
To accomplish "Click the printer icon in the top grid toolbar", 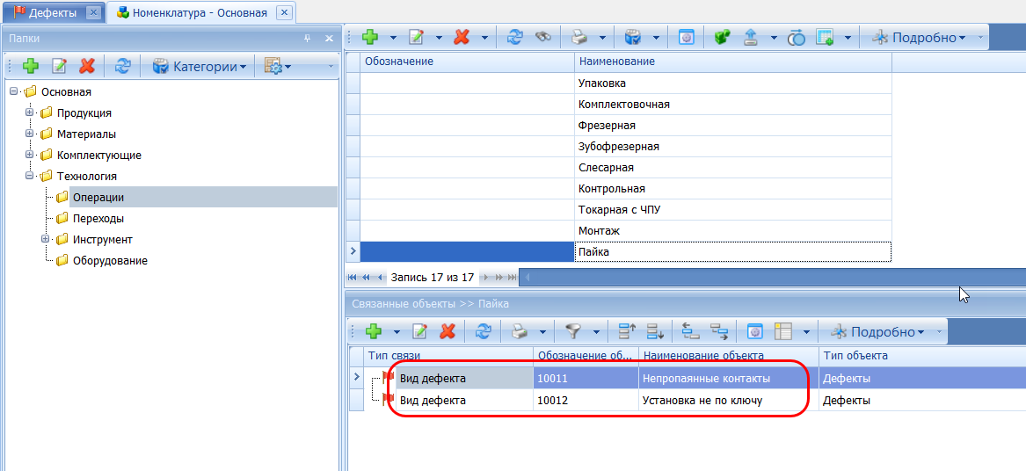I will (579, 38).
